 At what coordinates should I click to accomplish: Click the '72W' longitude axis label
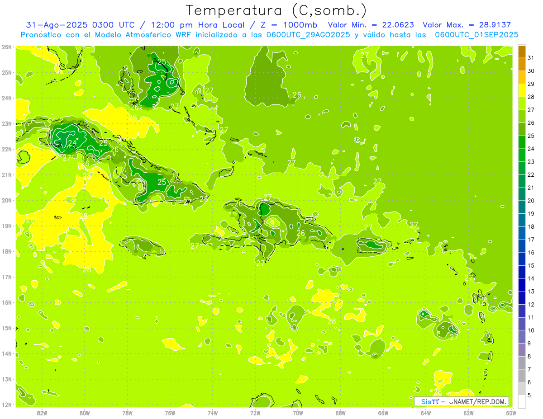(x=255, y=413)
